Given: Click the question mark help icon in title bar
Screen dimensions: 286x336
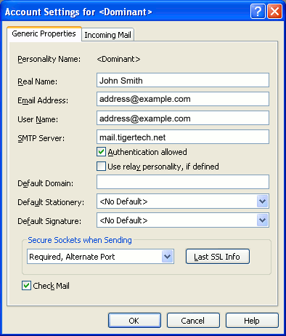Looking at the screenshot, I should (x=258, y=11).
